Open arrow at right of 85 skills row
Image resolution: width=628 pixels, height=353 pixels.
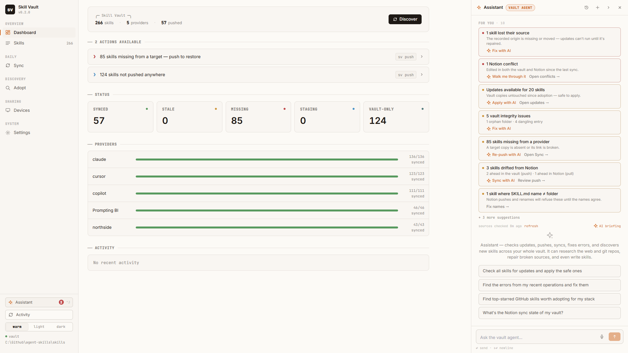pos(422,57)
